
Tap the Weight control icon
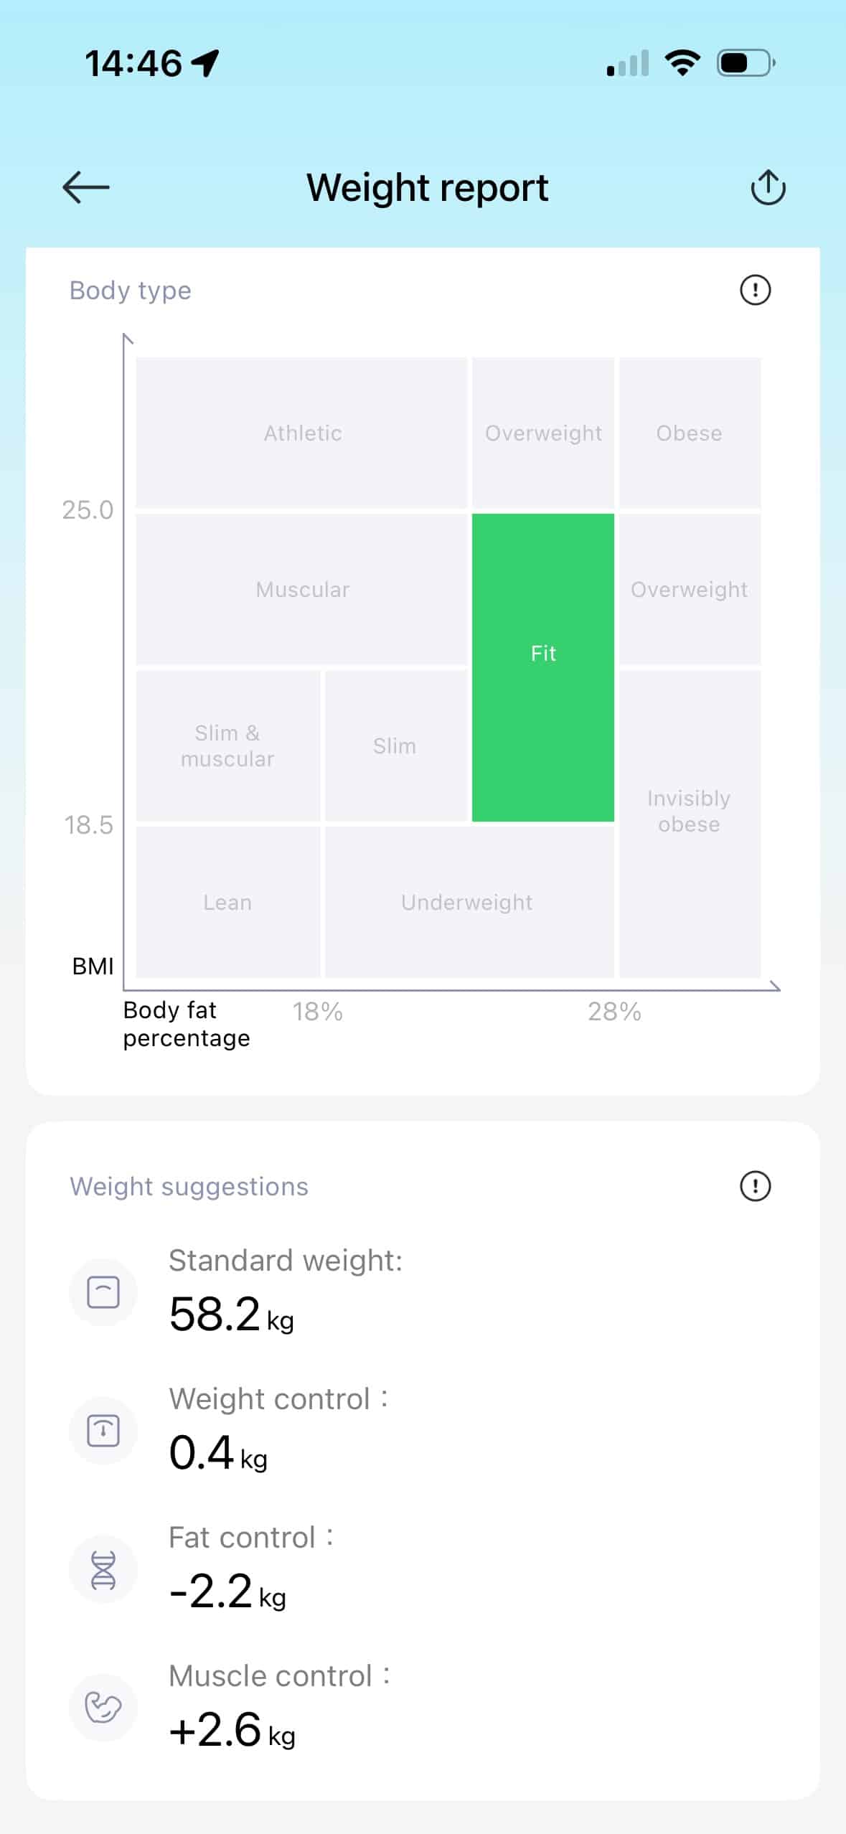(x=103, y=1431)
